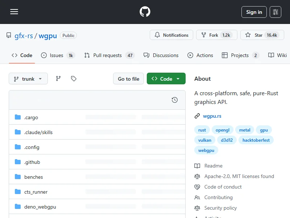Click the GitHub logo icon
Screen dimensions: 290x218
[x=145, y=12]
